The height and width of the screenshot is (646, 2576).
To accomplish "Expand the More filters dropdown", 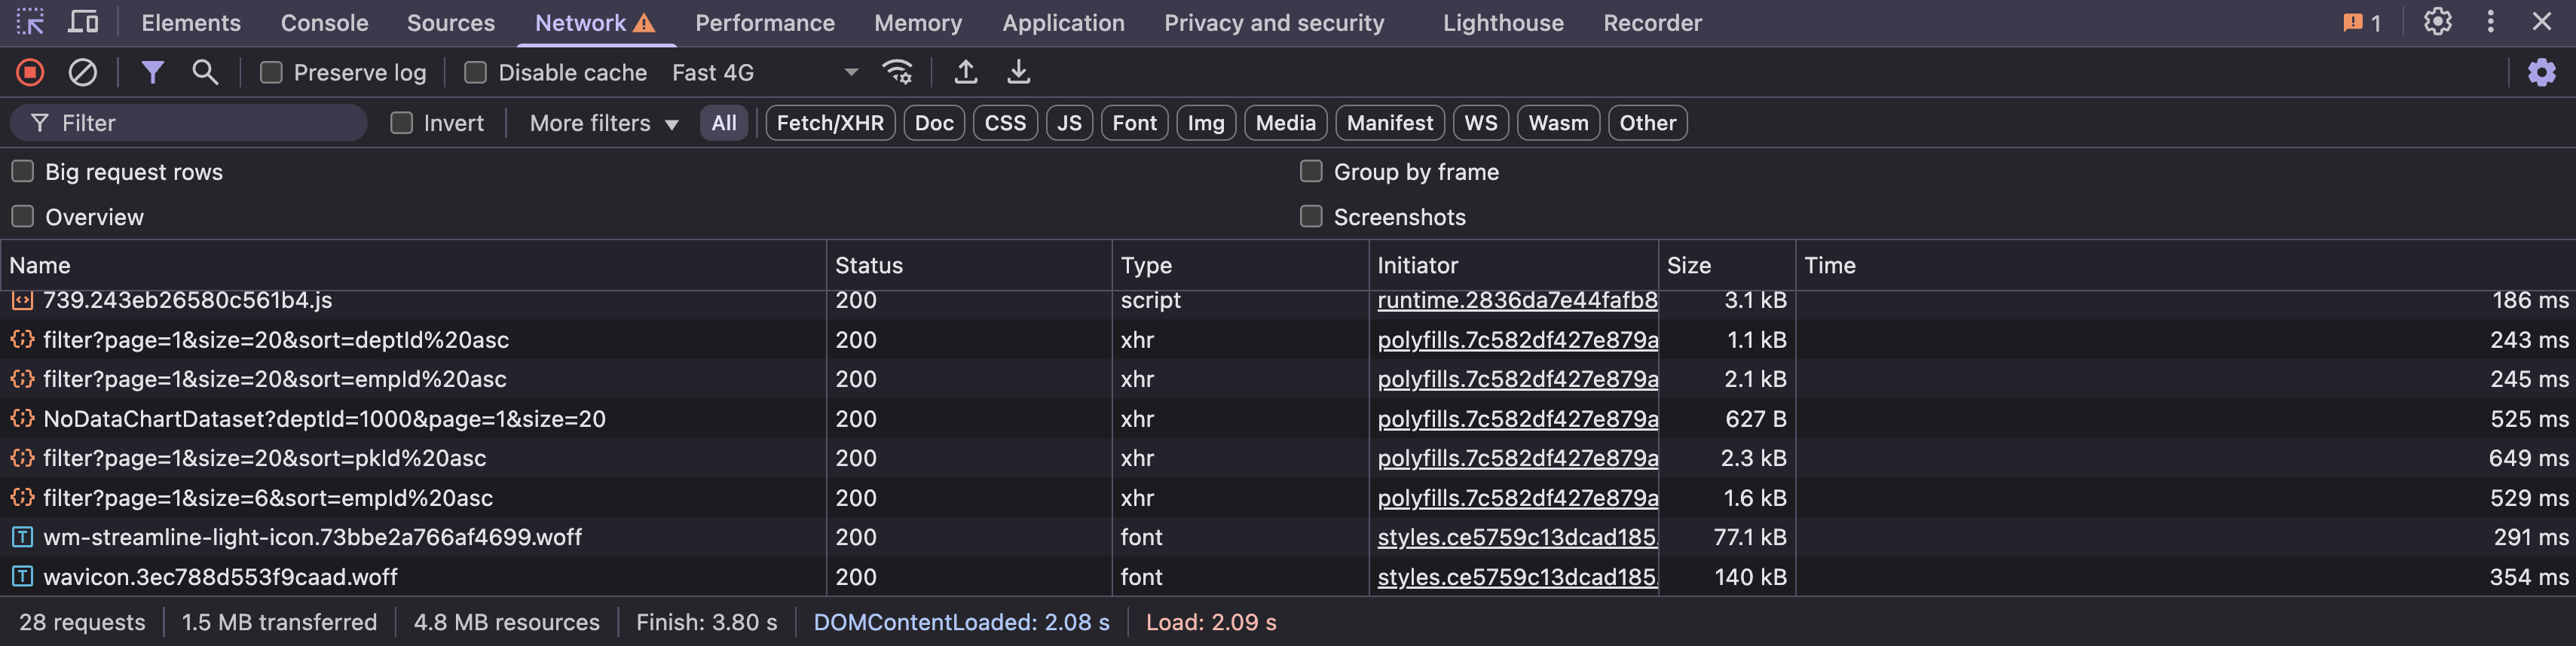I will (x=603, y=123).
